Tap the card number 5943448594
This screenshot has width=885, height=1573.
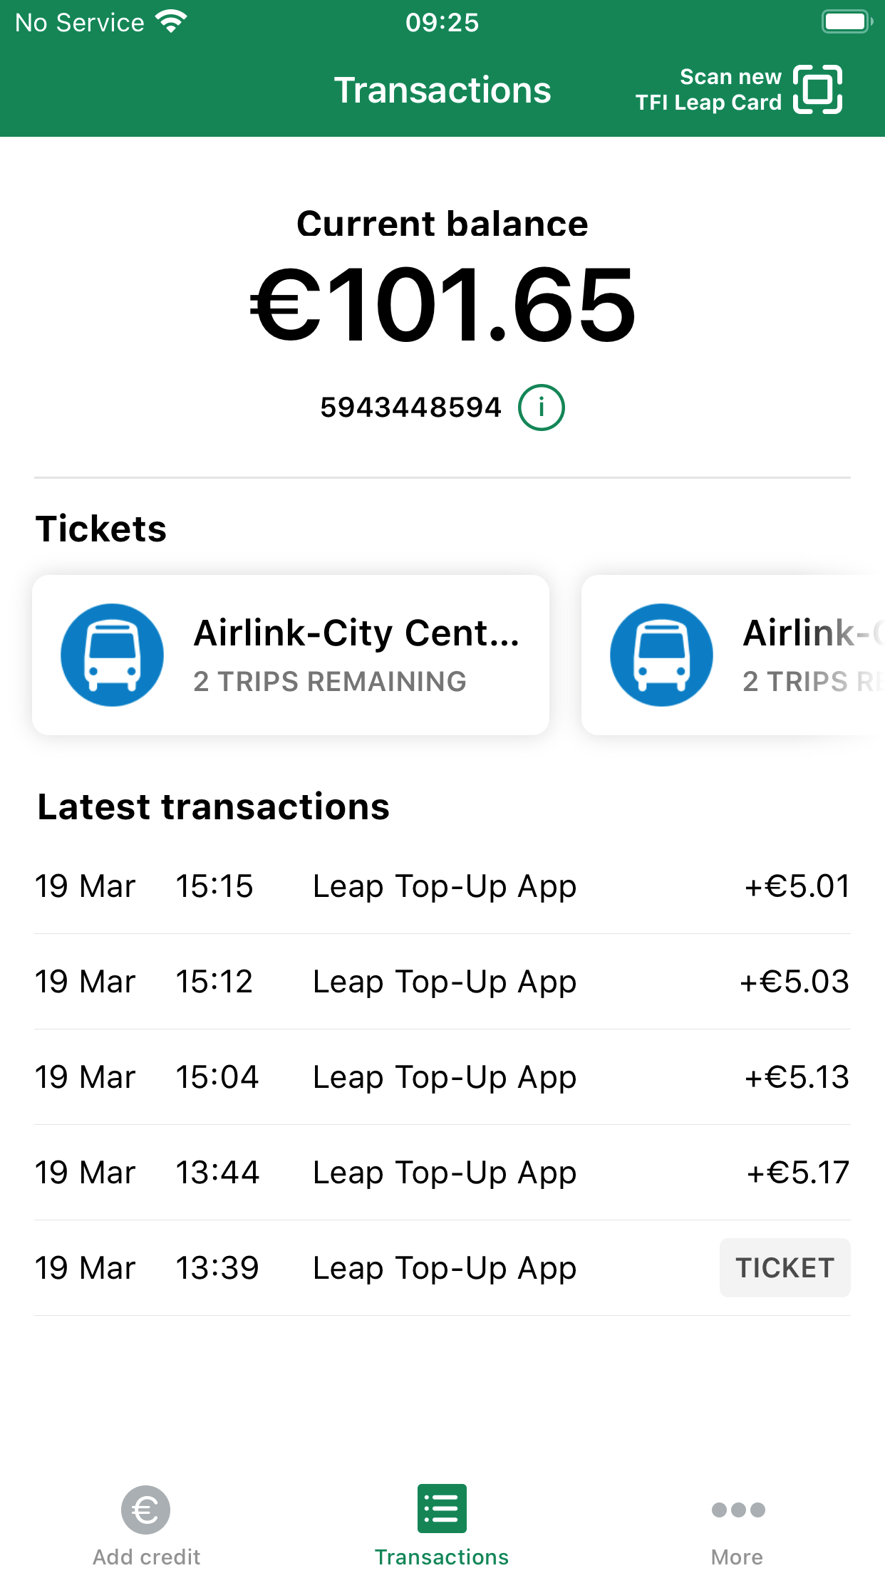[410, 407]
